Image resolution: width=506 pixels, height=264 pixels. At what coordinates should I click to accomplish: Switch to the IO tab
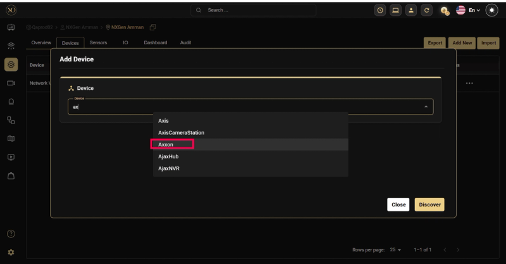(x=125, y=42)
